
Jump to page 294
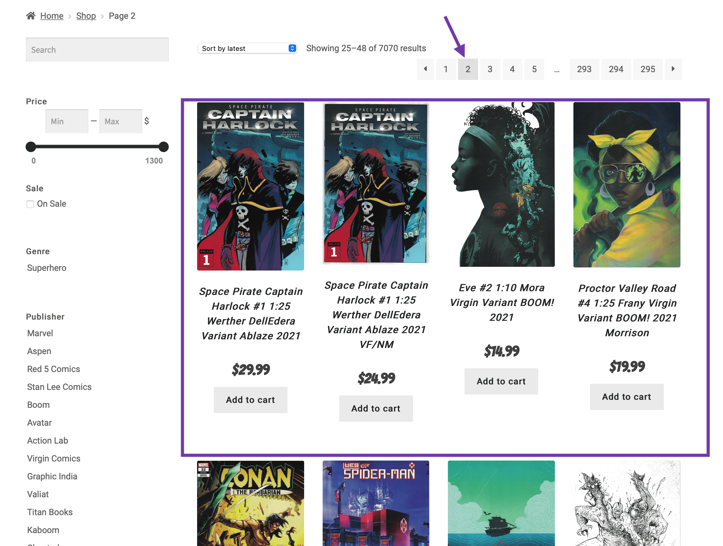616,69
